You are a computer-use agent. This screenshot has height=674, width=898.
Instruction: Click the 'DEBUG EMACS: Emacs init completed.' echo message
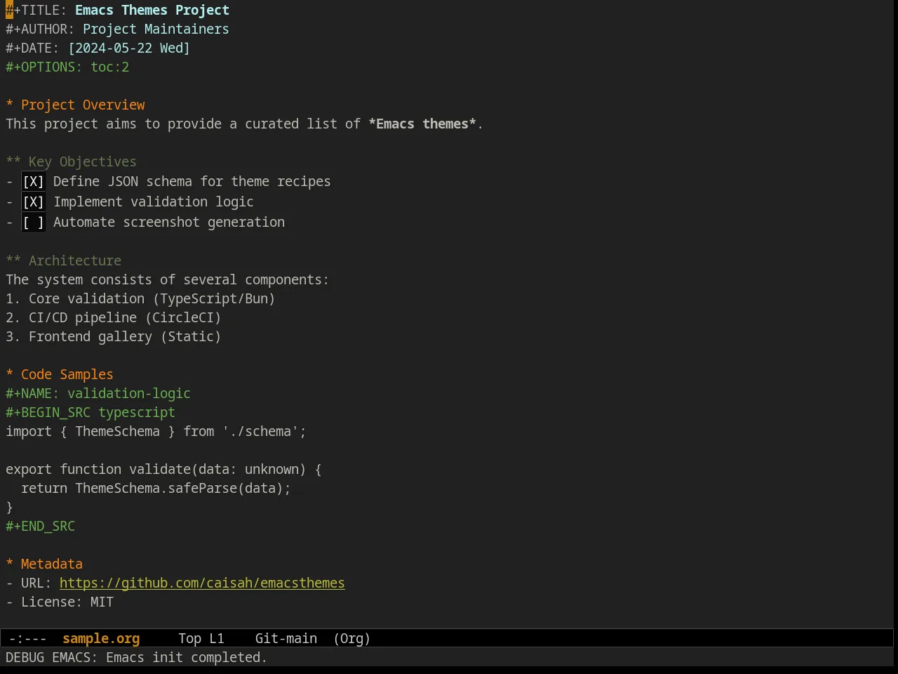136,657
